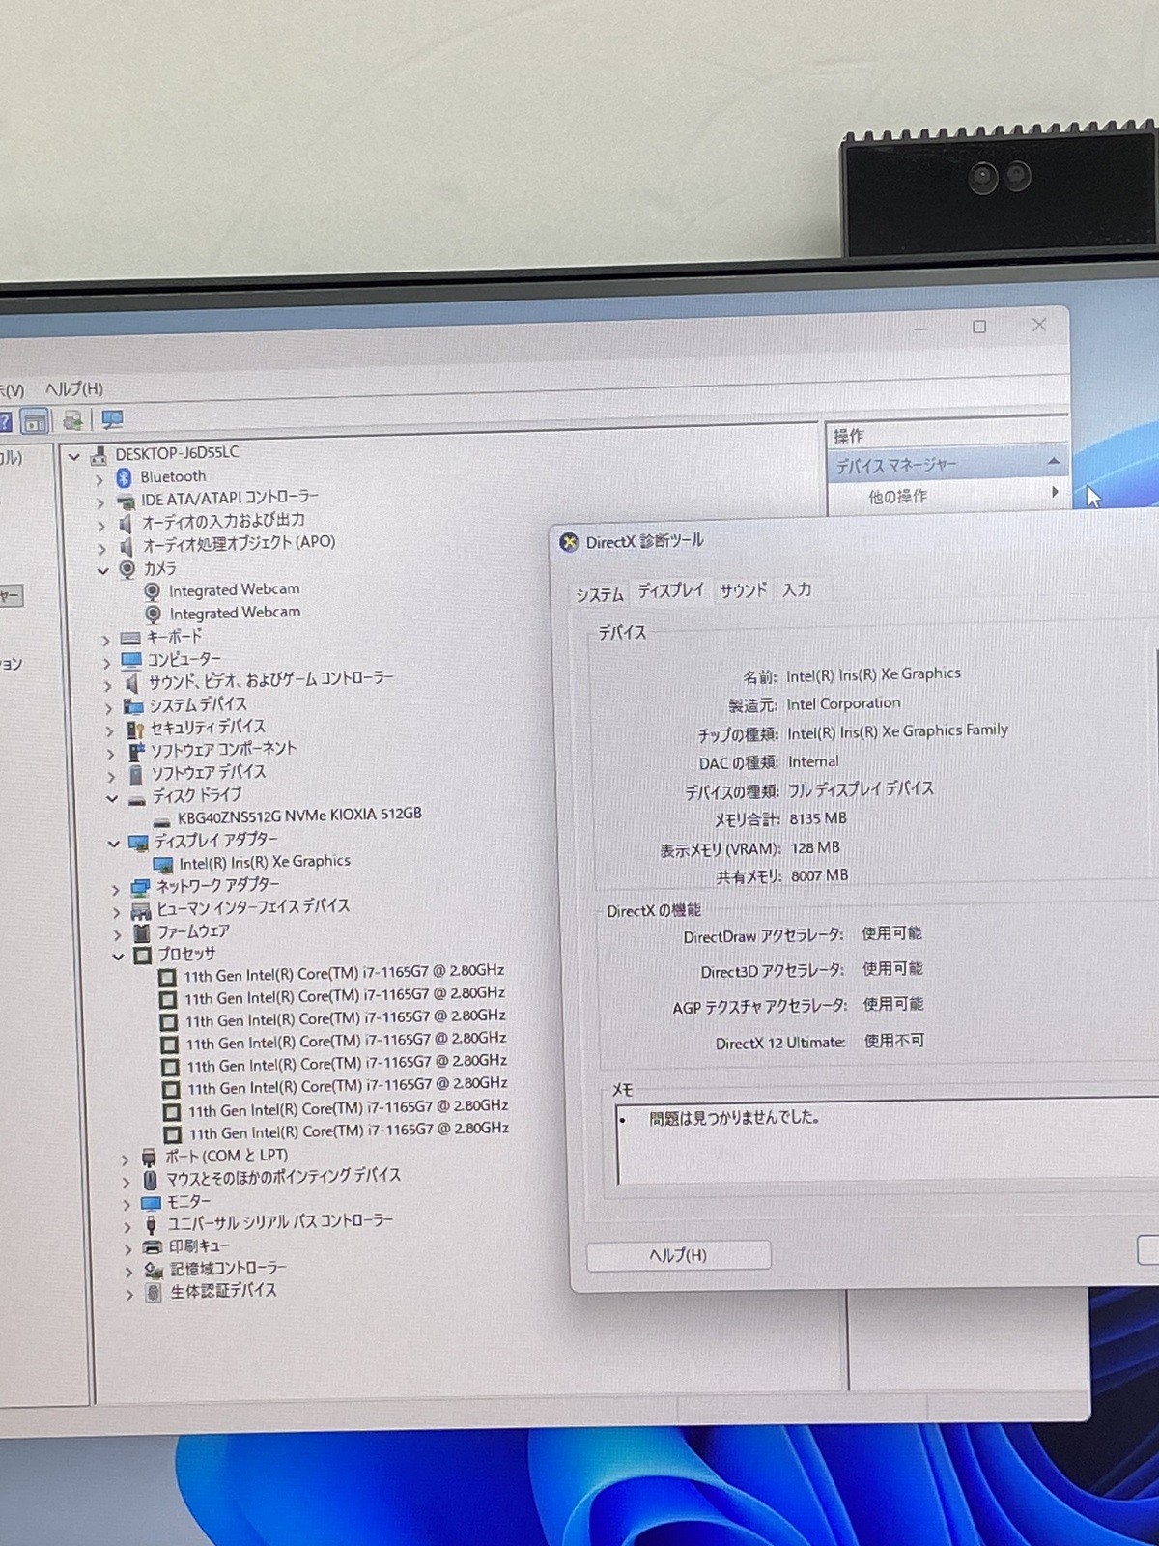Click the 生体認証デバイス icon

pyautogui.click(x=154, y=1292)
